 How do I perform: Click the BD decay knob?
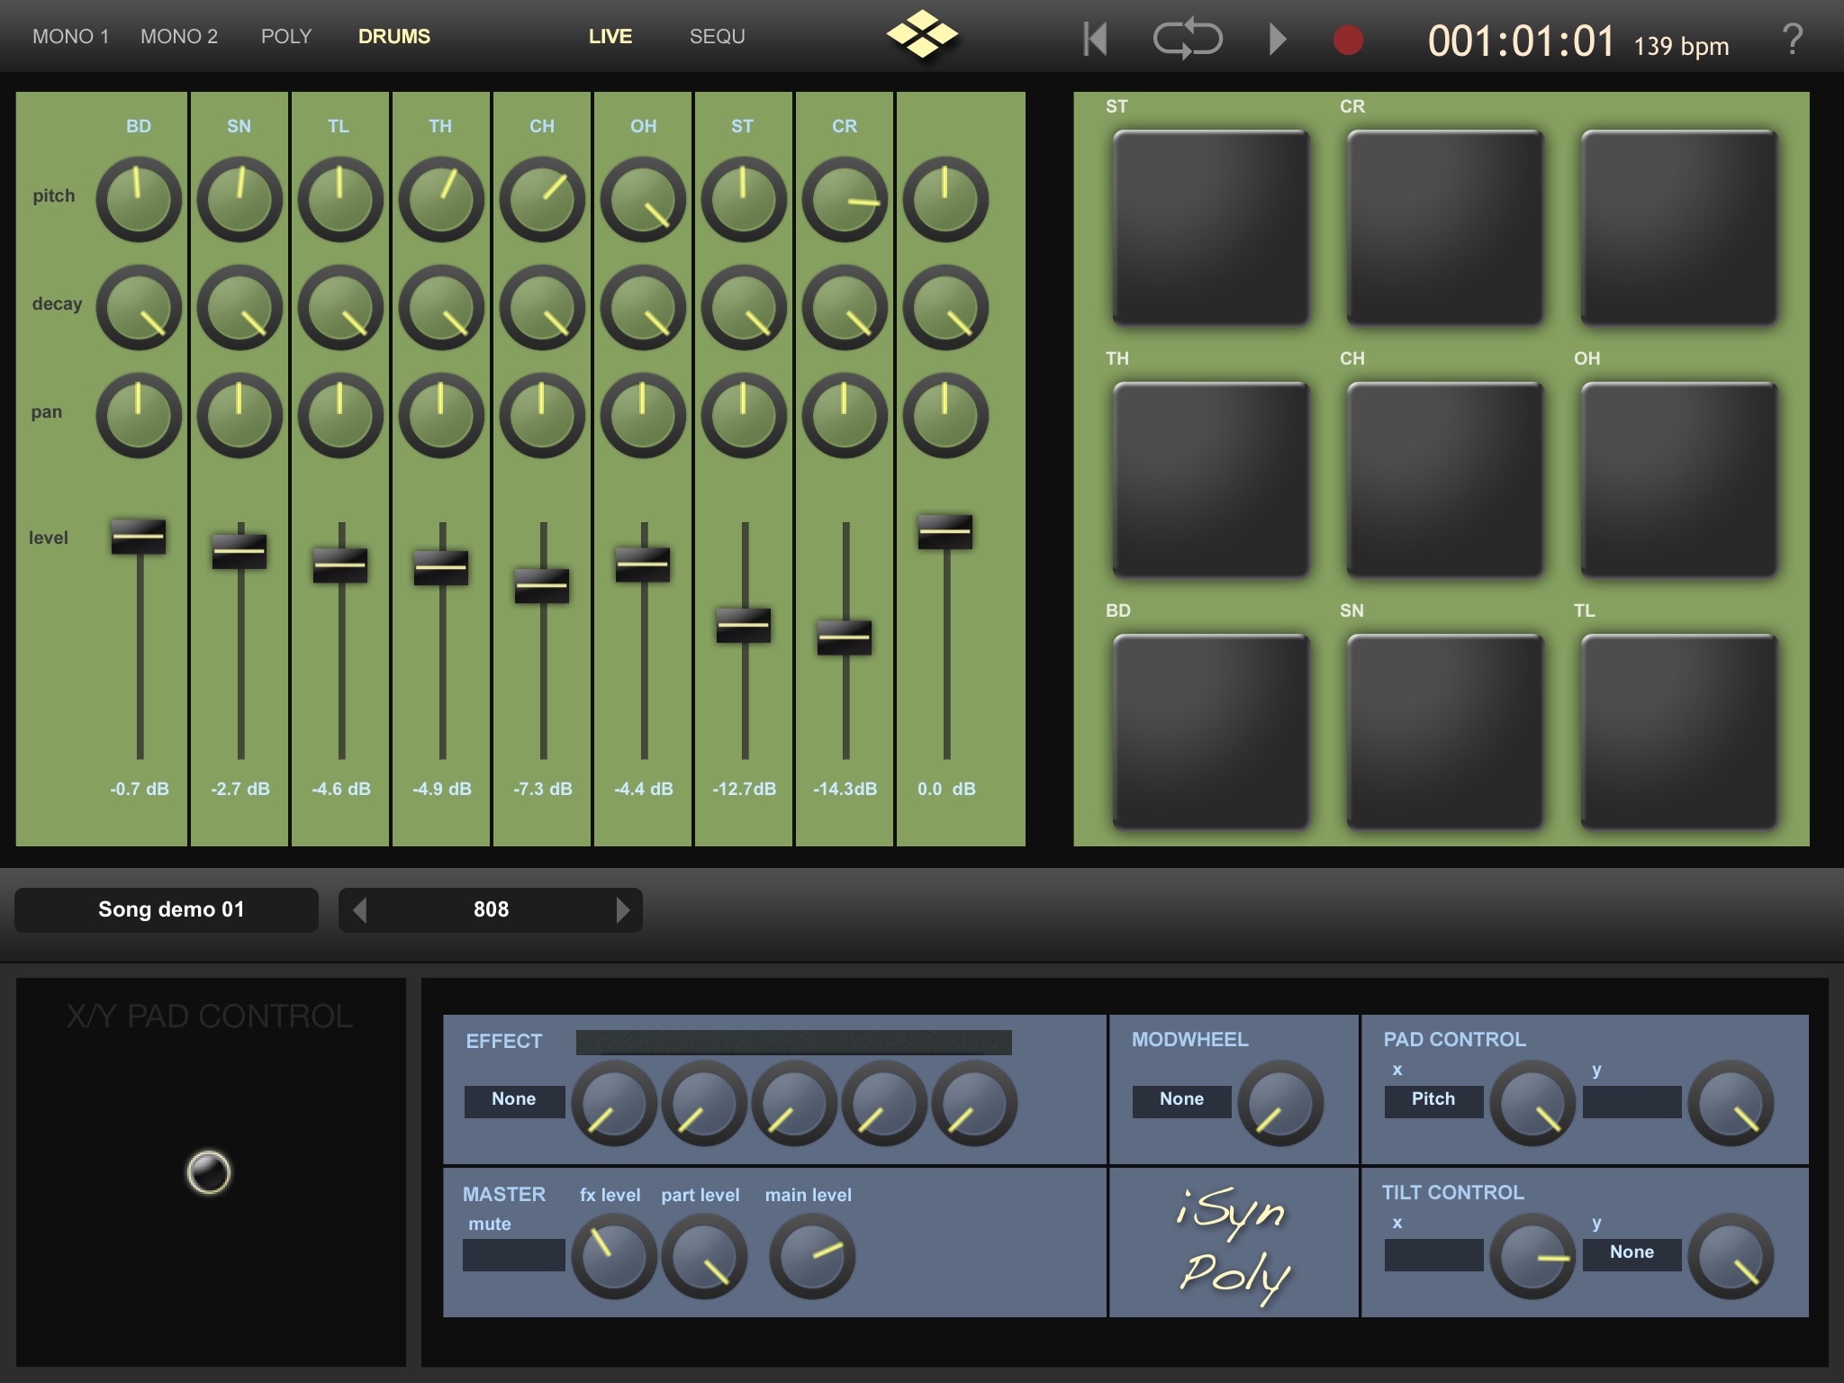click(x=139, y=307)
